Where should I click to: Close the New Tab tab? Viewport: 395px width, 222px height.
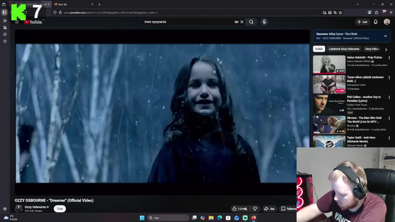coord(92,4)
